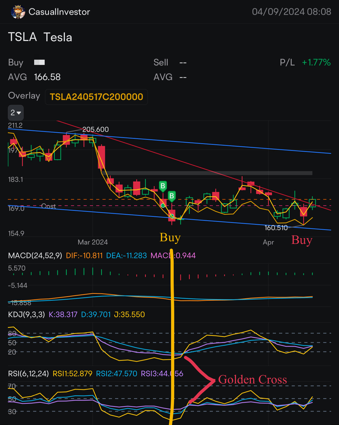The width and height of the screenshot is (339, 425).
Task: Select the Mar 2024 date axis label
Action: coord(93,242)
